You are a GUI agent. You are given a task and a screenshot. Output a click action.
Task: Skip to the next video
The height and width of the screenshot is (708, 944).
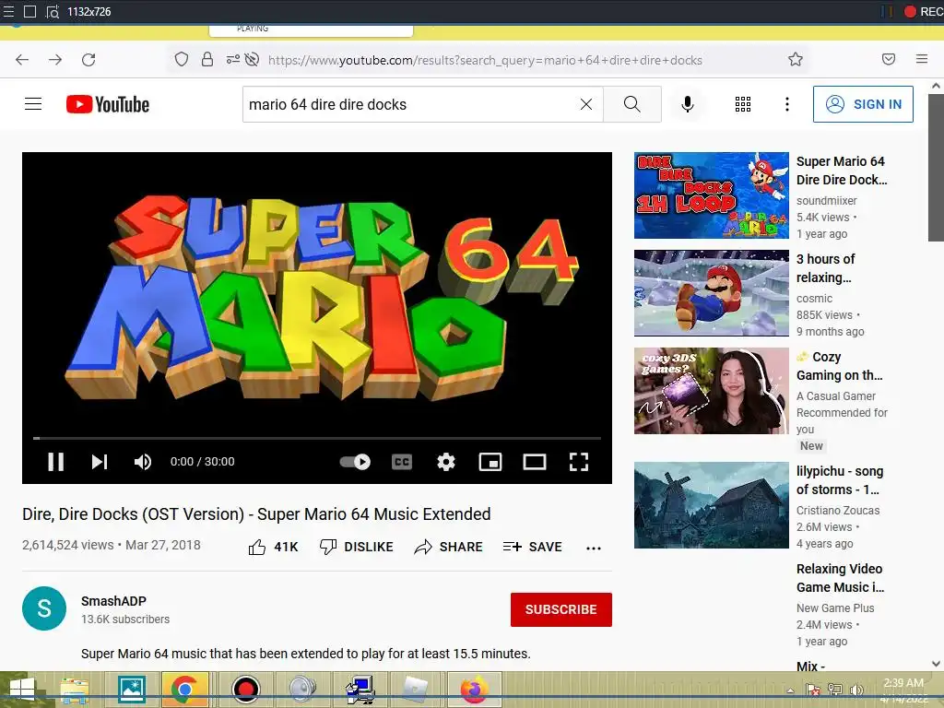[100, 462]
